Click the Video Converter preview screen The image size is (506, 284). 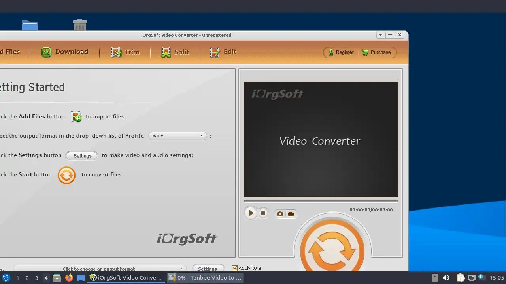[321, 139]
